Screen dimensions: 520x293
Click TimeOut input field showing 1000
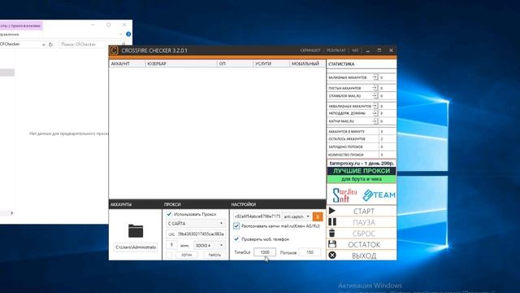(265, 252)
